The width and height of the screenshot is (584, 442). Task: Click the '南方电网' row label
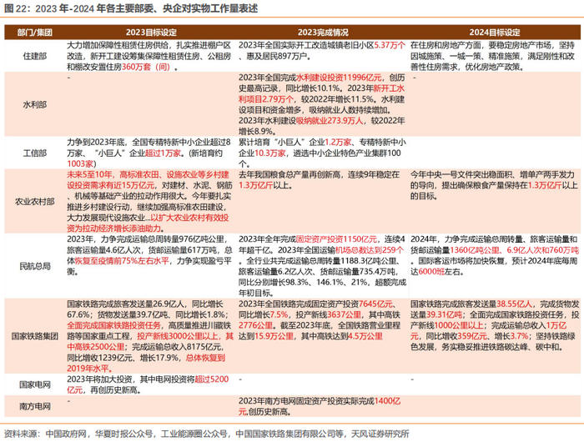pyautogui.click(x=35, y=406)
